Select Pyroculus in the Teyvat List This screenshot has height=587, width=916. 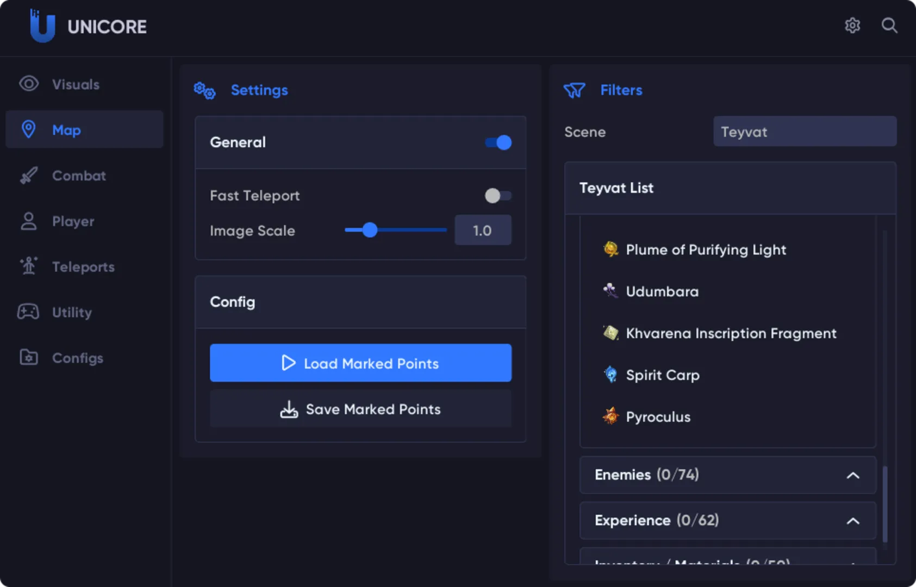[658, 416]
